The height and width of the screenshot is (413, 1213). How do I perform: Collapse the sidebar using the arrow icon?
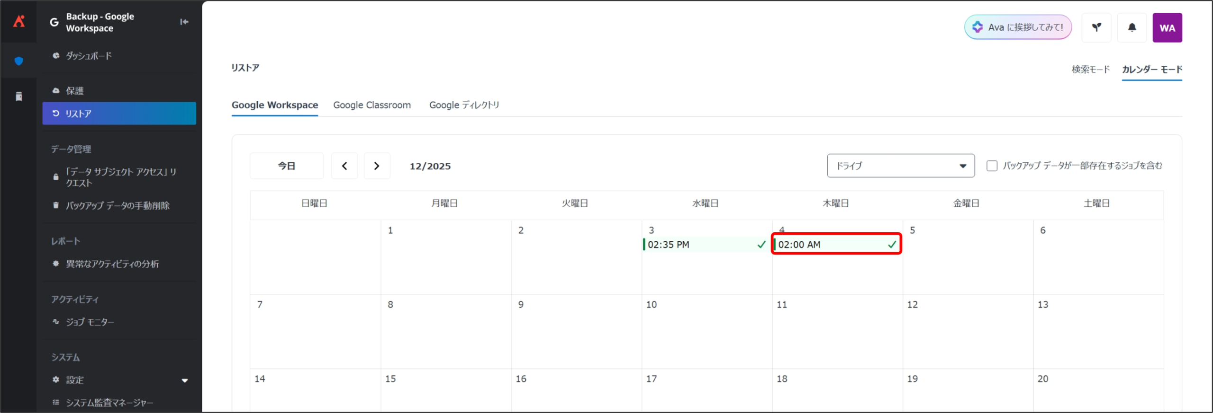pos(184,22)
